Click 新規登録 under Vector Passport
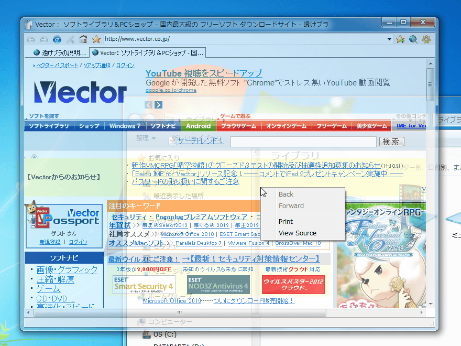Image resolution: width=461 pixels, height=346 pixels. click(50, 242)
